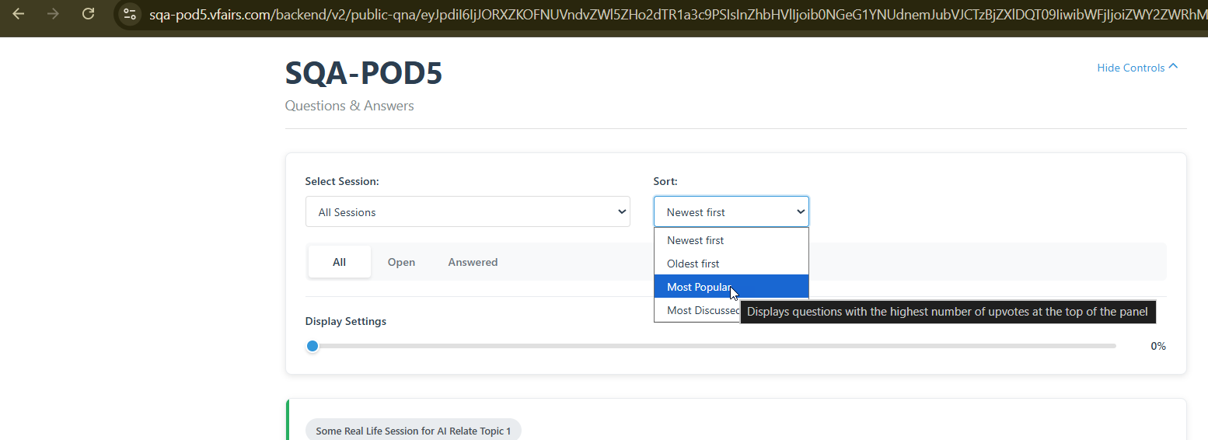Screen dimensions: 1208x440
Task: Go back using the browser back arrow
Action: click(x=19, y=14)
